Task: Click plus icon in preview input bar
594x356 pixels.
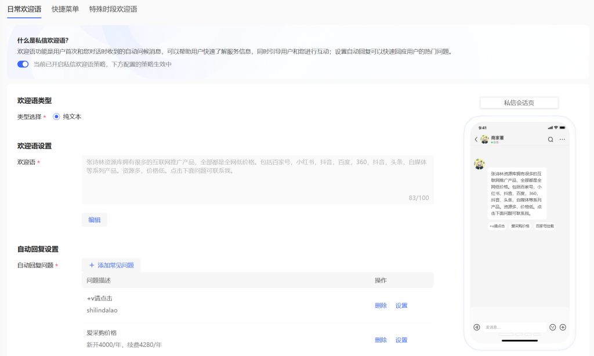Action: (563, 327)
